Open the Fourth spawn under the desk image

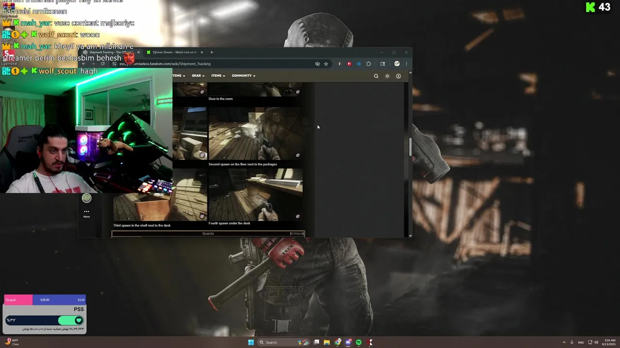pyautogui.click(x=255, y=194)
